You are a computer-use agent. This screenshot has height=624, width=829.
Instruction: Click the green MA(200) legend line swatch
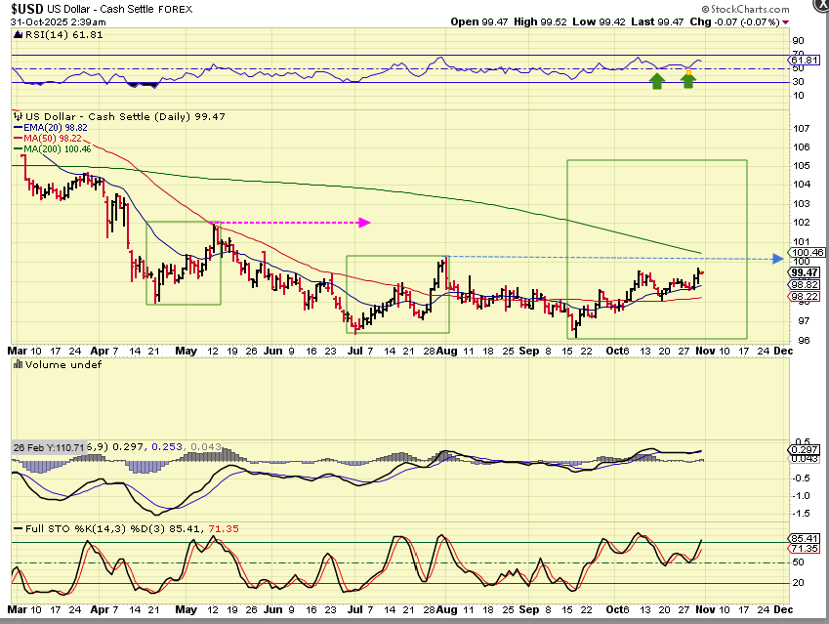[x=18, y=149]
